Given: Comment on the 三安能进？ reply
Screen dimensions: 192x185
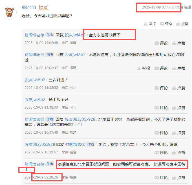Looking at the screenshot, I should click(x=161, y=88).
